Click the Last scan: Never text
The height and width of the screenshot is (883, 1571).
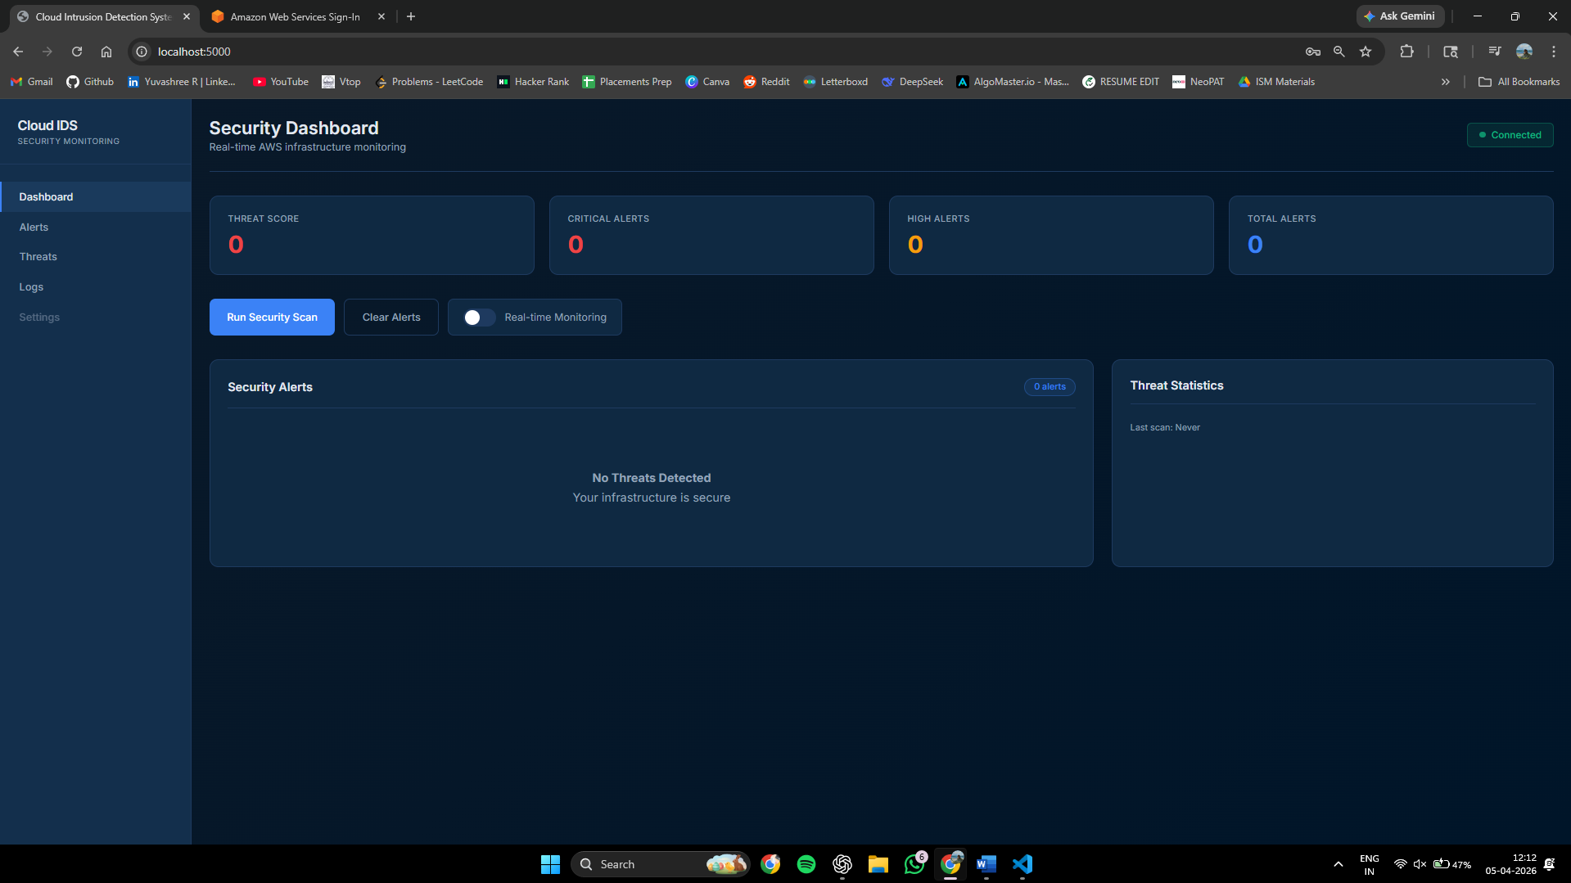[1165, 428]
